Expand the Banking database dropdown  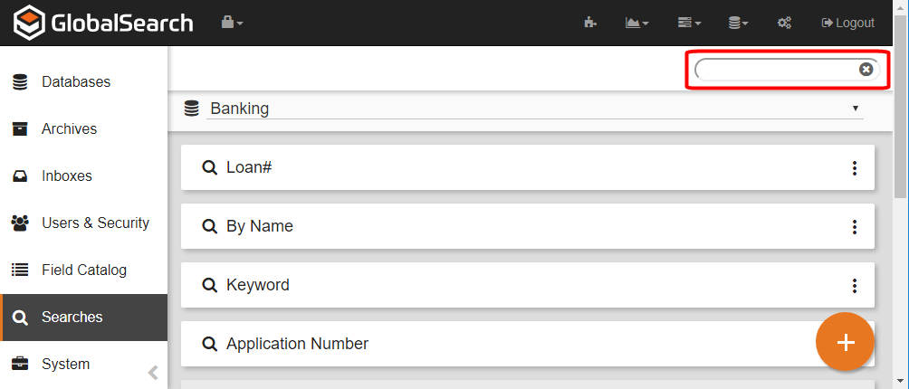(x=534, y=109)
